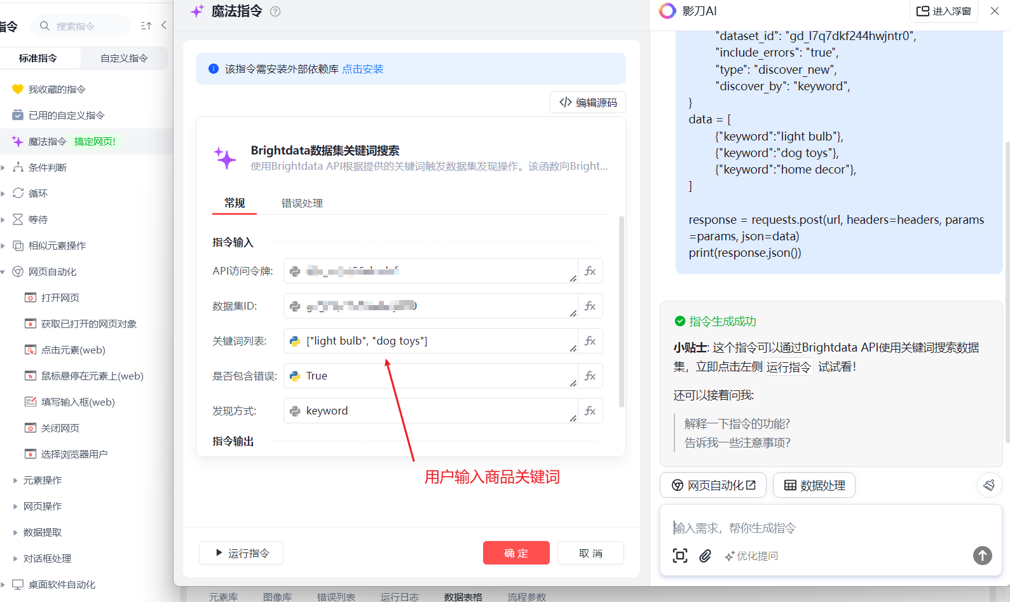Switch to 自定义指令 tab
Image resolution: width=1010 pixels, height=602 pixels.
124,58
